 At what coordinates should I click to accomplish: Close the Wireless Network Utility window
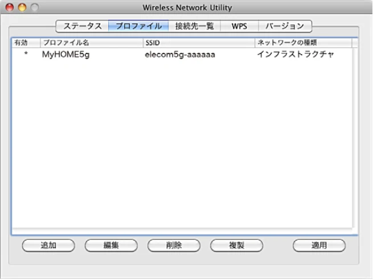pos(10,7)
